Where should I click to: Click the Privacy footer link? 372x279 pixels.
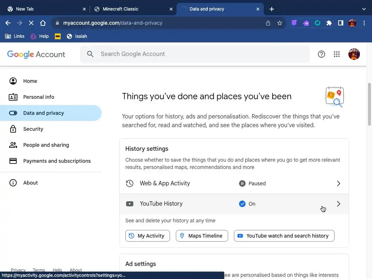pyautogui.click(x=18, y=270)
